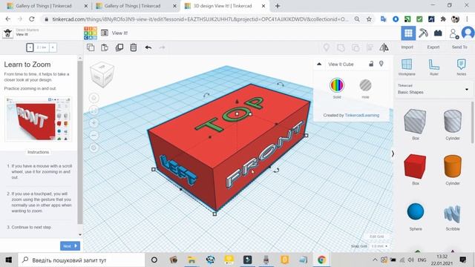Click the Send To button
Viewport: 475px width, 267px height.
click(x=459, y=47)
